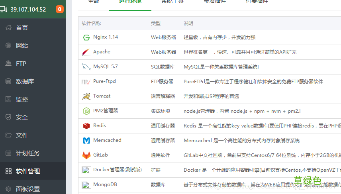
Task: Click the Nginx 1.14 software name
Action: click(x=106, y=37)
